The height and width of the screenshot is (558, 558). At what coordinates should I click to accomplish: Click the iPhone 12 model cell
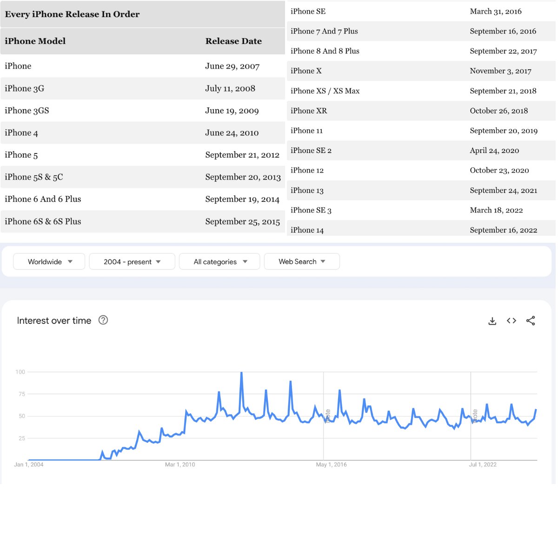(x=307, y=170)
